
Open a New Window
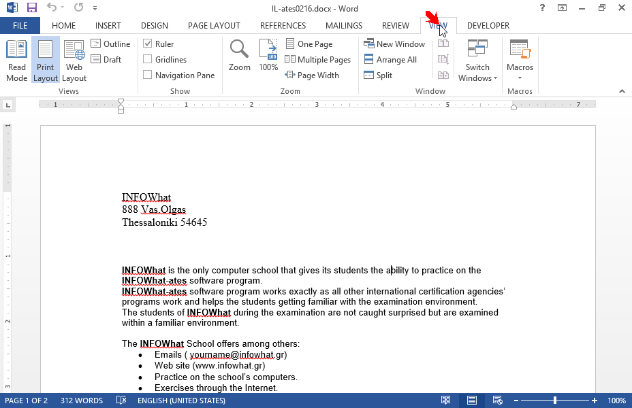coord(394,44)
